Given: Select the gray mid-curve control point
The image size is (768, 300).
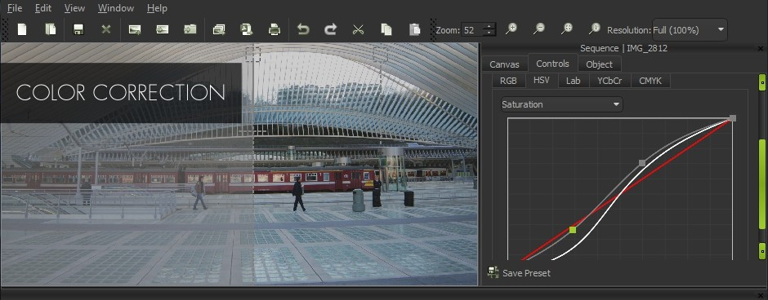Looking at the screenshot, I should [x=642, y=163].
